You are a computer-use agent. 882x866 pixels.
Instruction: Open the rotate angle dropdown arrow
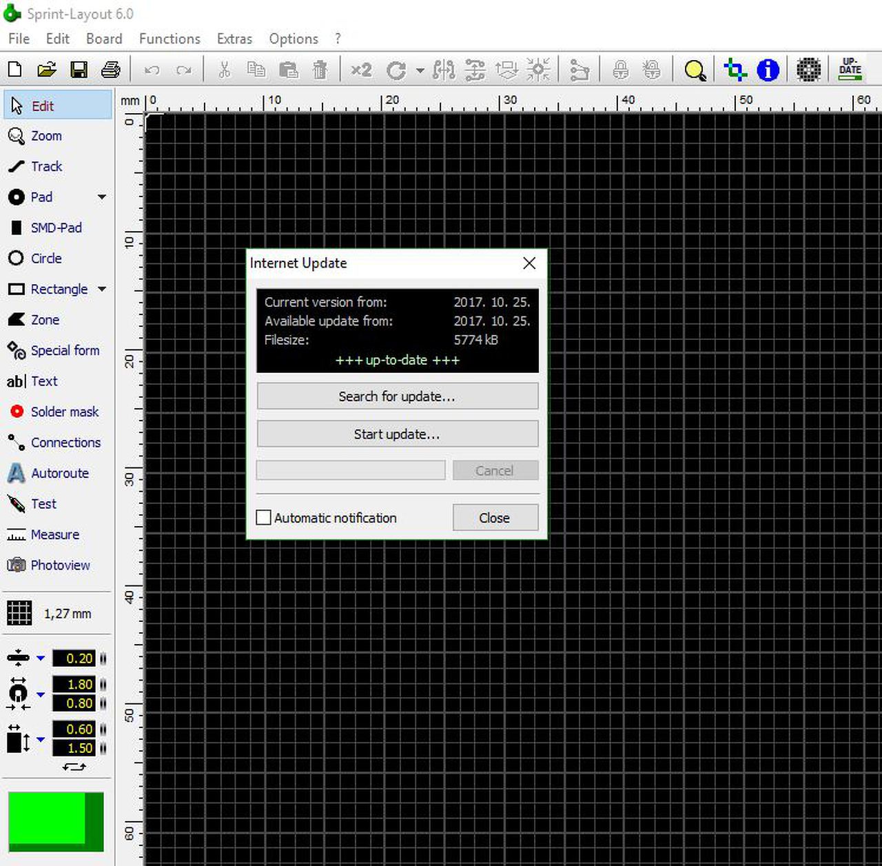(x=420, y=70)
